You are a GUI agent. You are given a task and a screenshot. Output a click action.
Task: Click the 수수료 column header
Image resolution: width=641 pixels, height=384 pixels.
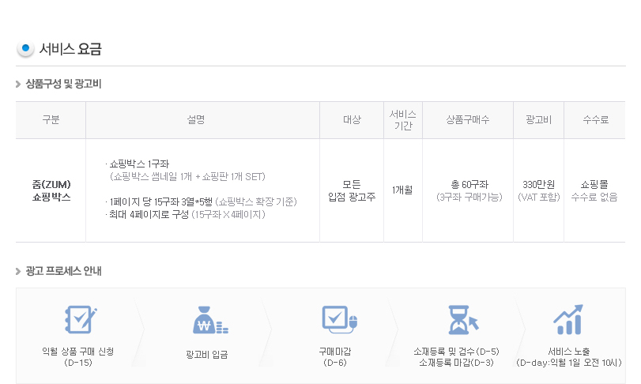point(595,119)
